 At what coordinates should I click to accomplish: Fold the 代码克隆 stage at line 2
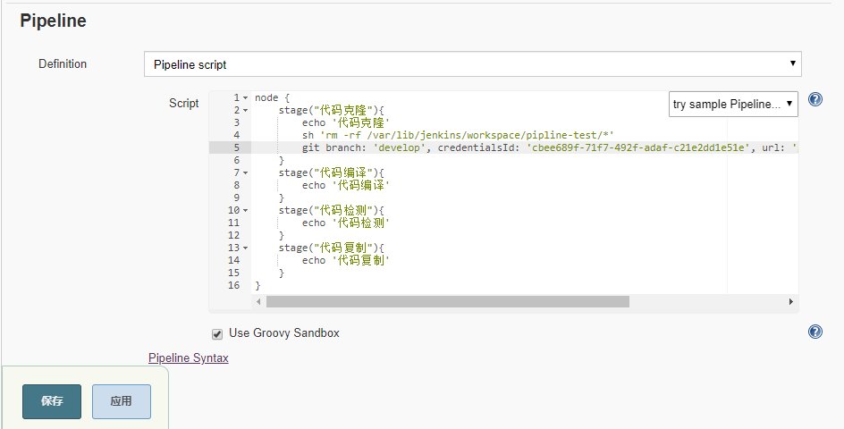click(x=245, y=110)
